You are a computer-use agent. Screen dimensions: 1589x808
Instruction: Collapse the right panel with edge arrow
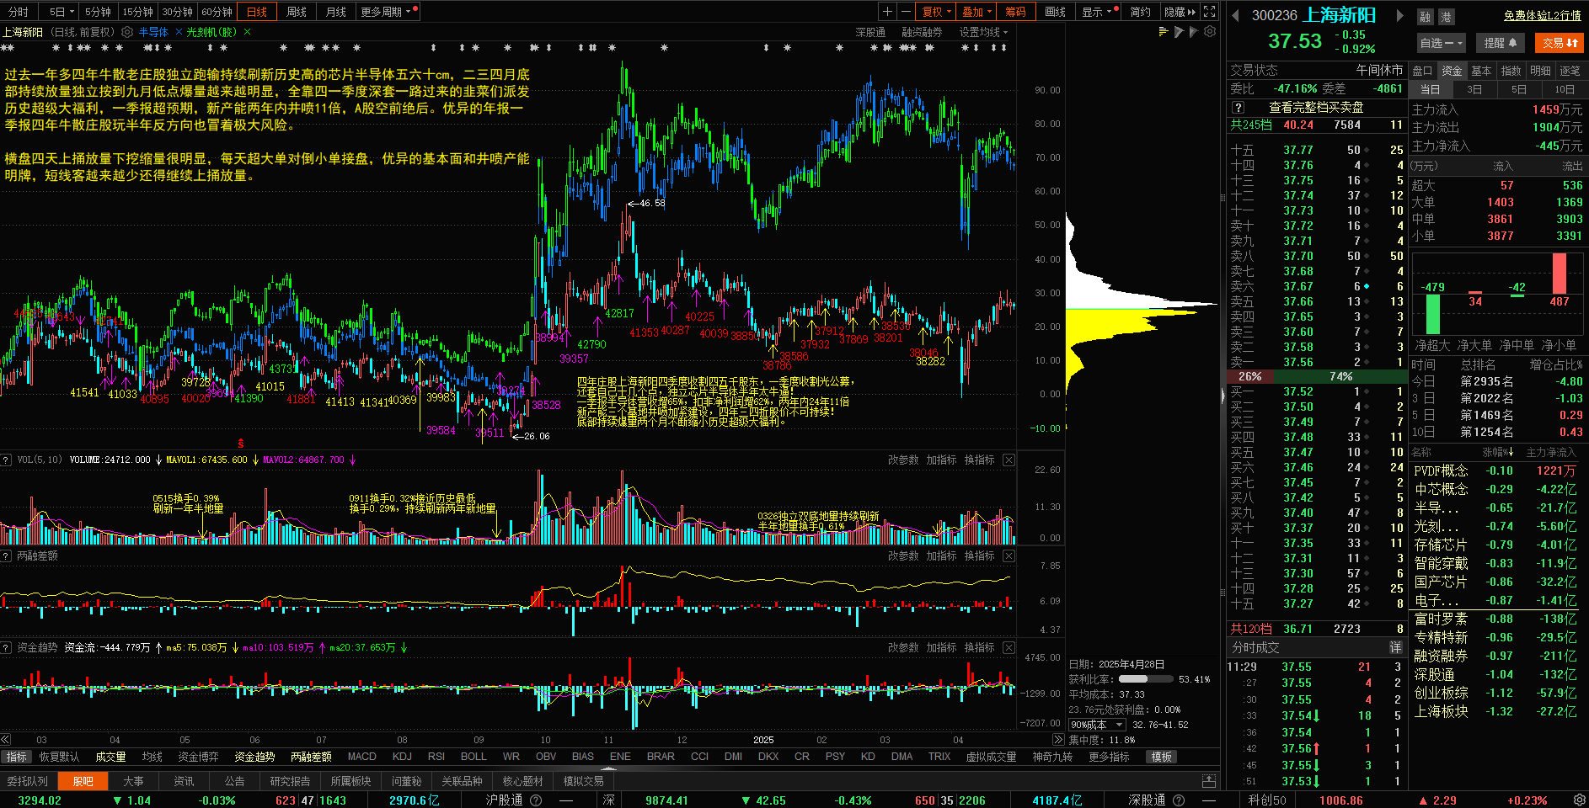click(1223, 395)
